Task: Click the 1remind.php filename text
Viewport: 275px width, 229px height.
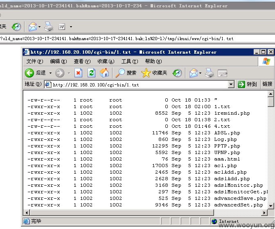Action: pos(232,113)
